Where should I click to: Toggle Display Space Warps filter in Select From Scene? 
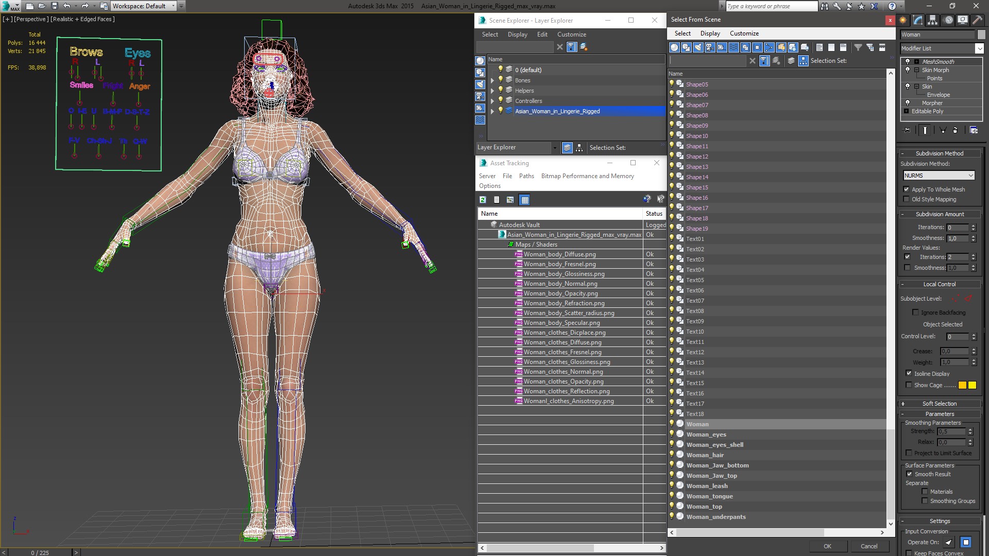click(734, 47)
